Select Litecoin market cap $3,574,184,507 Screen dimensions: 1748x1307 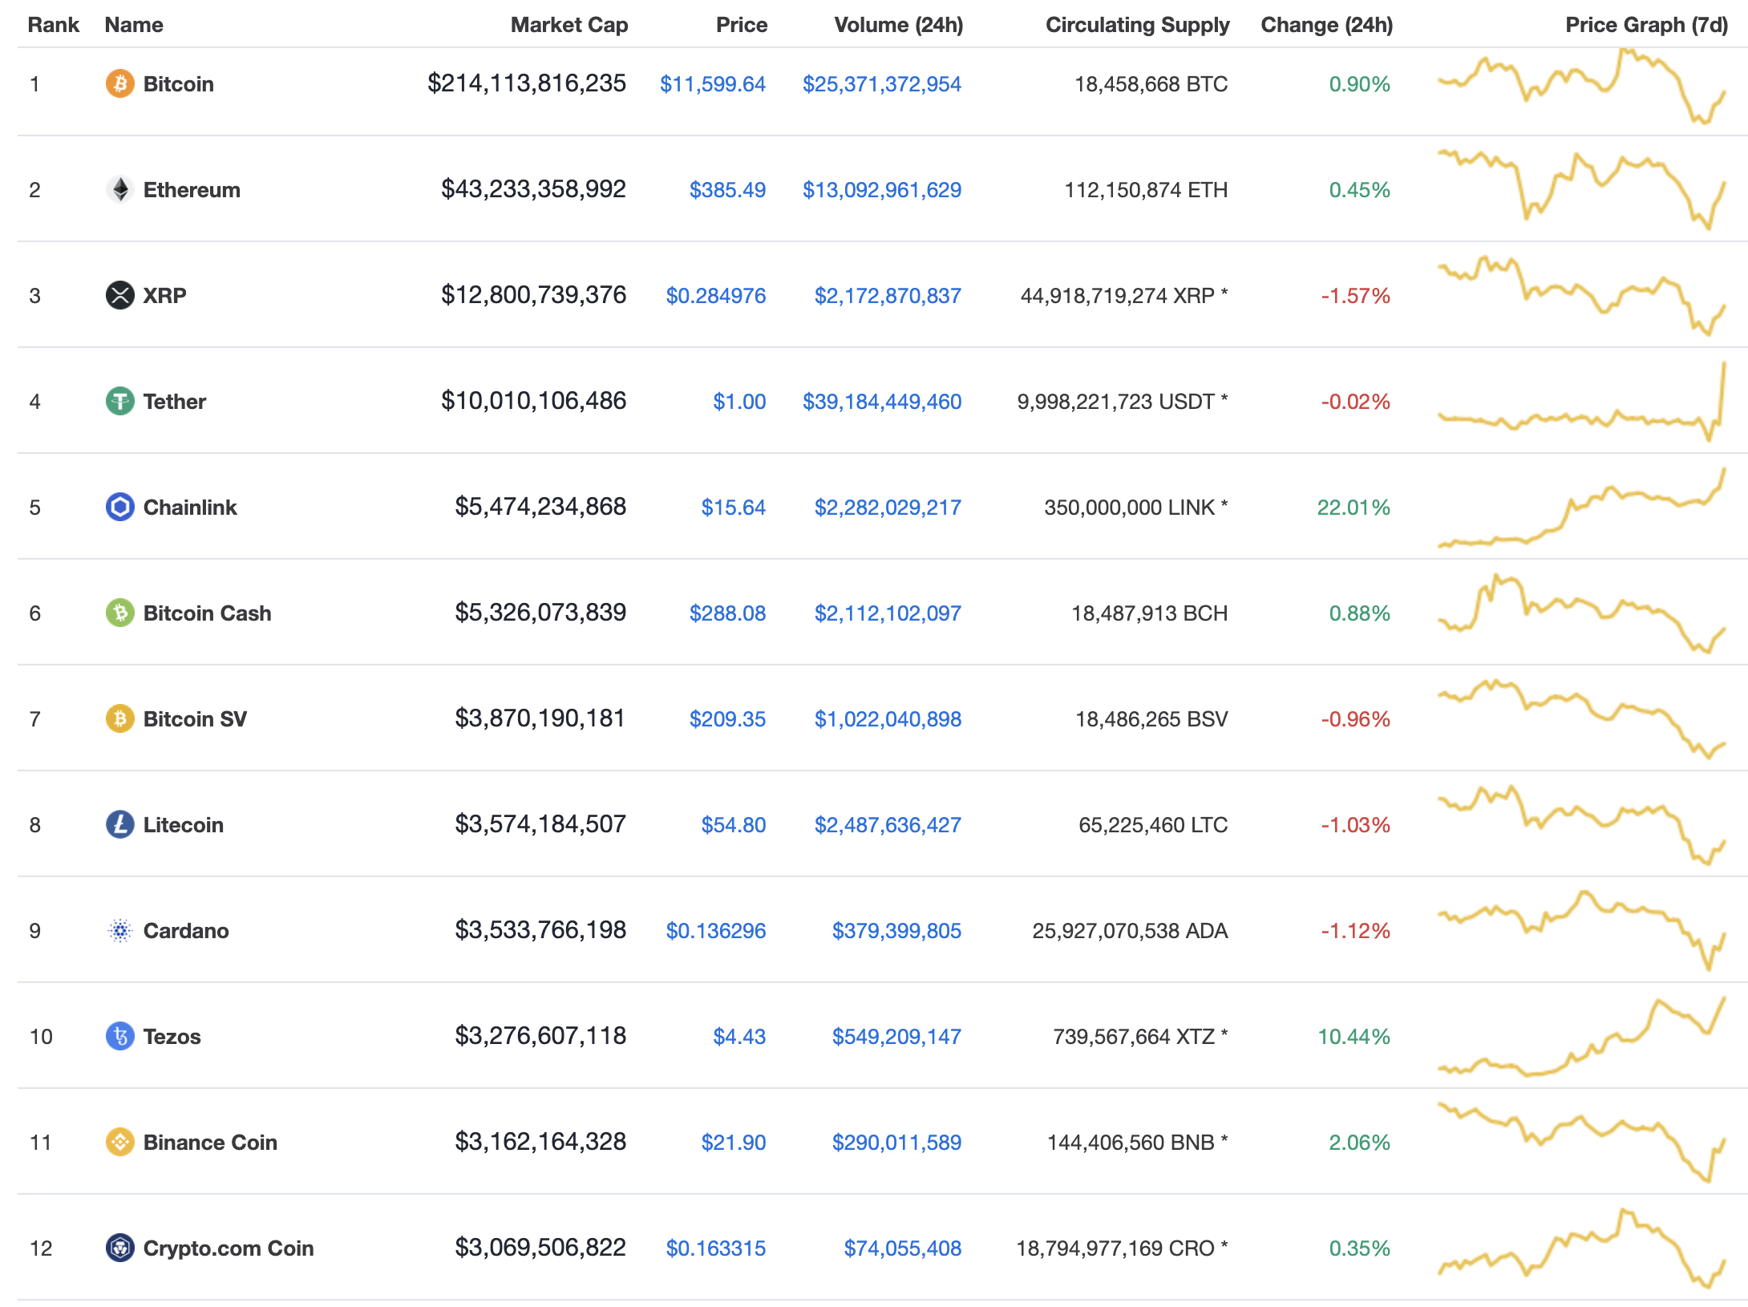[x=540, y=824]
